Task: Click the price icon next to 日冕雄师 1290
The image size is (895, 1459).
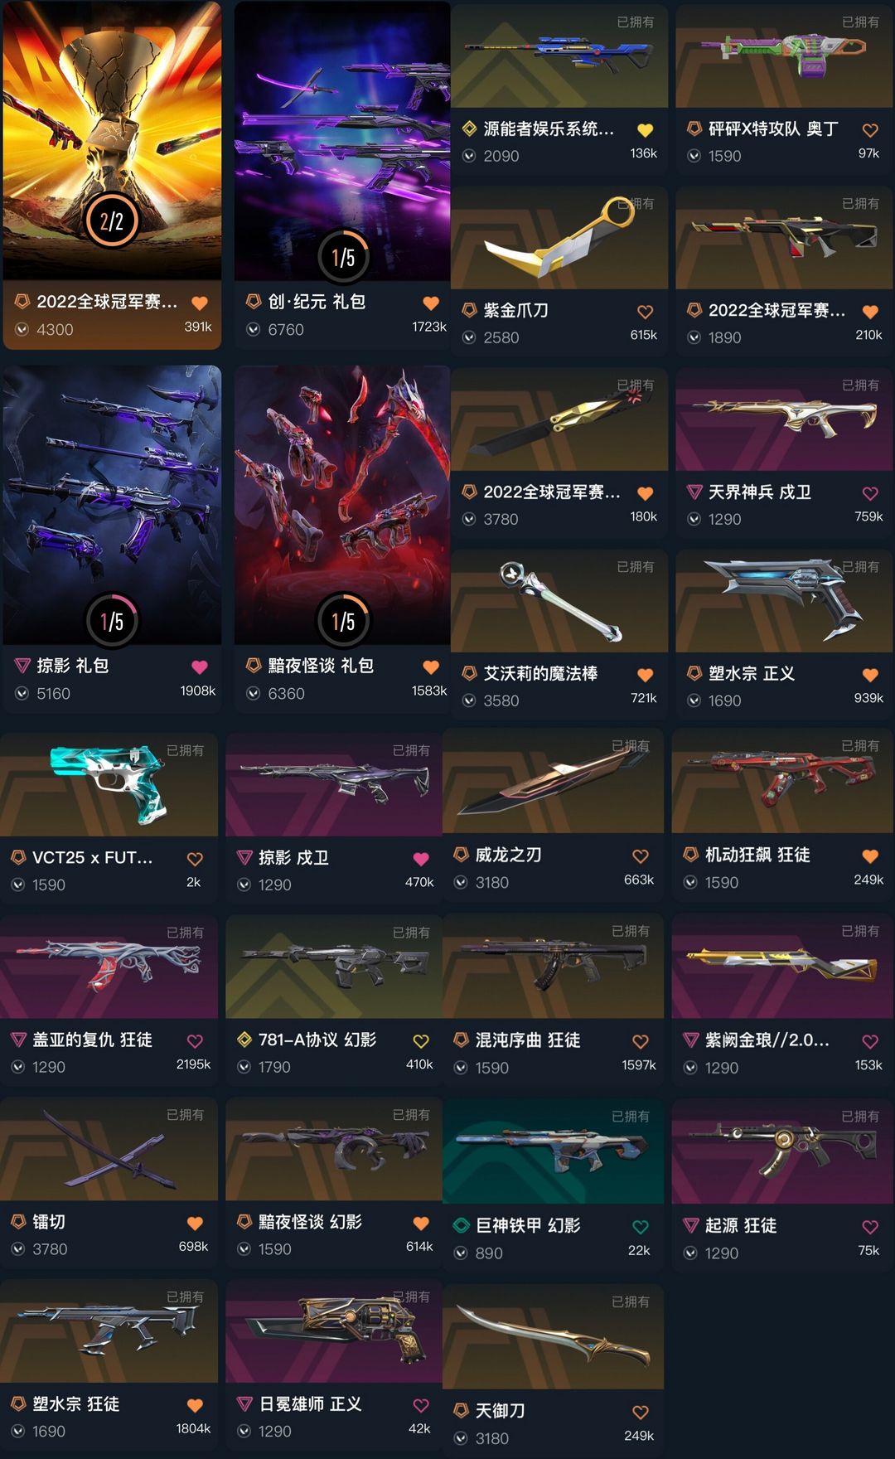Action: coord(244,1431)
